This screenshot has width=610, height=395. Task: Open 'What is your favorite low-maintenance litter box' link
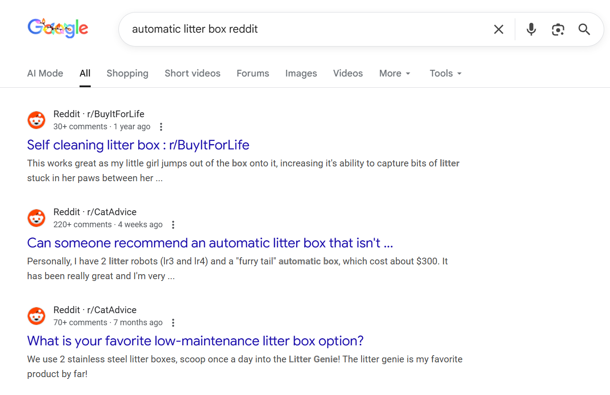coord(195,341)
